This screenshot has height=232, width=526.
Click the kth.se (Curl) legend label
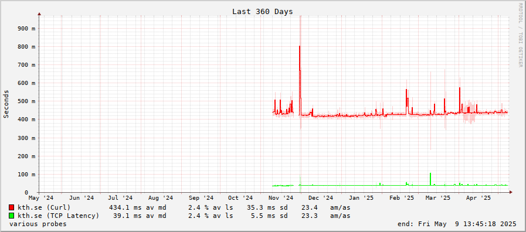(44, 207)
